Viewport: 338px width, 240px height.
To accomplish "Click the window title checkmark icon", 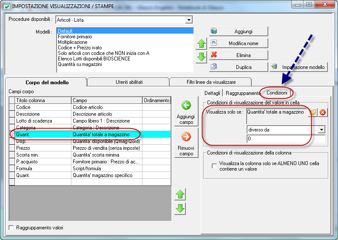I will click(7, 6).
